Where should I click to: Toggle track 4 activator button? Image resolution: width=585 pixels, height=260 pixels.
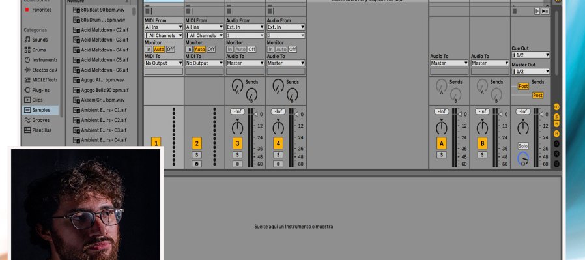click(x=278, y=143)
